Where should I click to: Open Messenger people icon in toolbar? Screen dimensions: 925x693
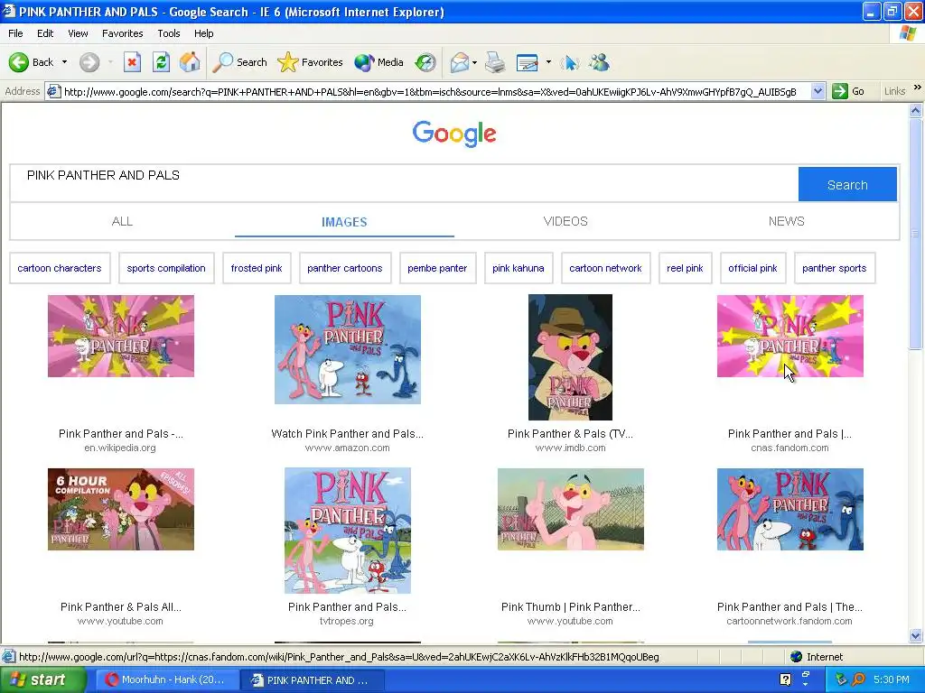tap(599, 62)
